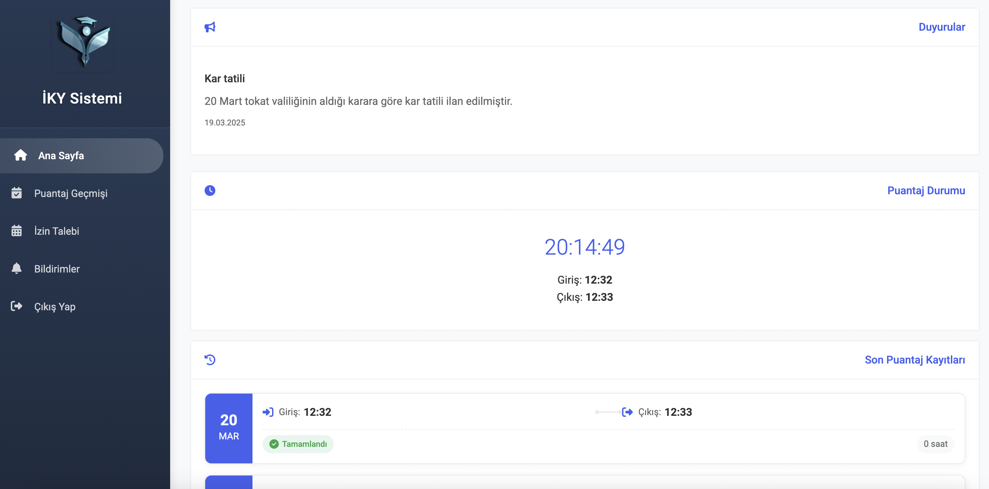
Task: Click the 0 saat duration badge
Action: [935, 444]
